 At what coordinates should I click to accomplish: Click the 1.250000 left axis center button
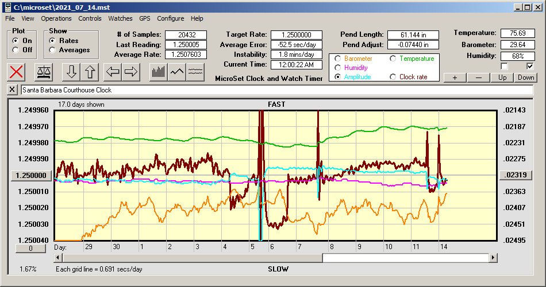tap(32, 175)
